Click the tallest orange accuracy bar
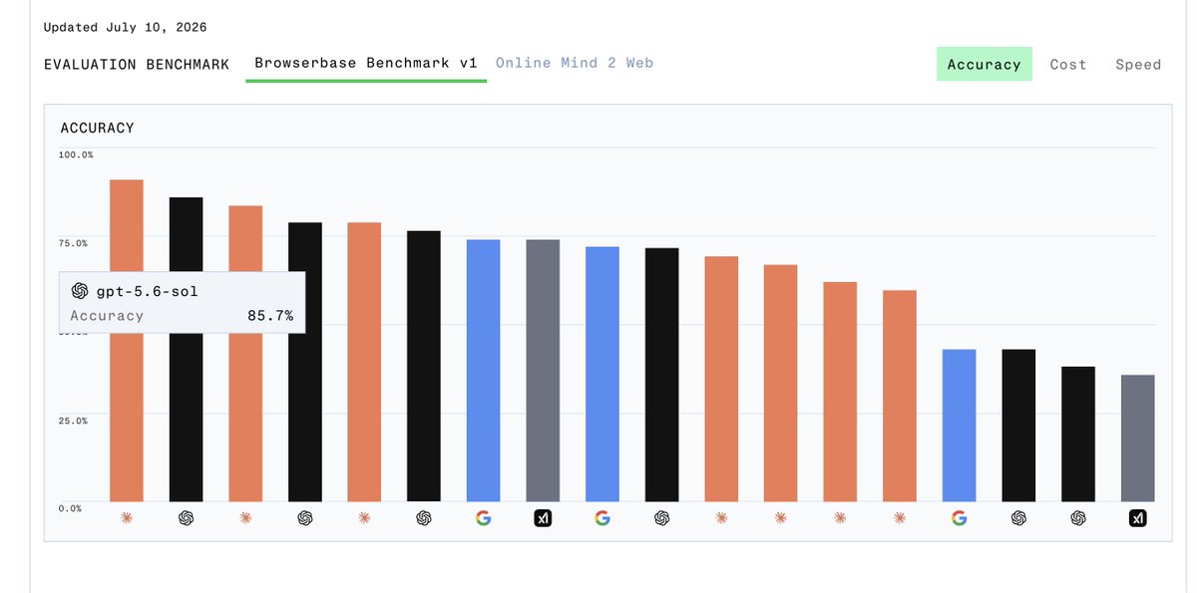The width and height of the screenshot is (1197, 593). 127,341
